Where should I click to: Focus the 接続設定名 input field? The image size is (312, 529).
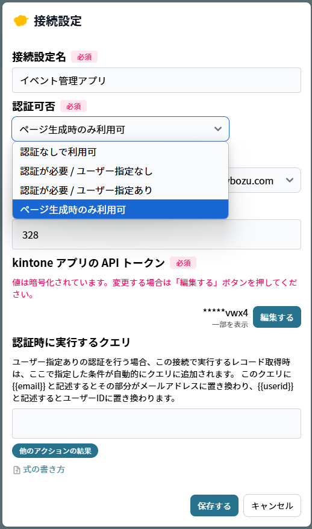tap(157, 80)
